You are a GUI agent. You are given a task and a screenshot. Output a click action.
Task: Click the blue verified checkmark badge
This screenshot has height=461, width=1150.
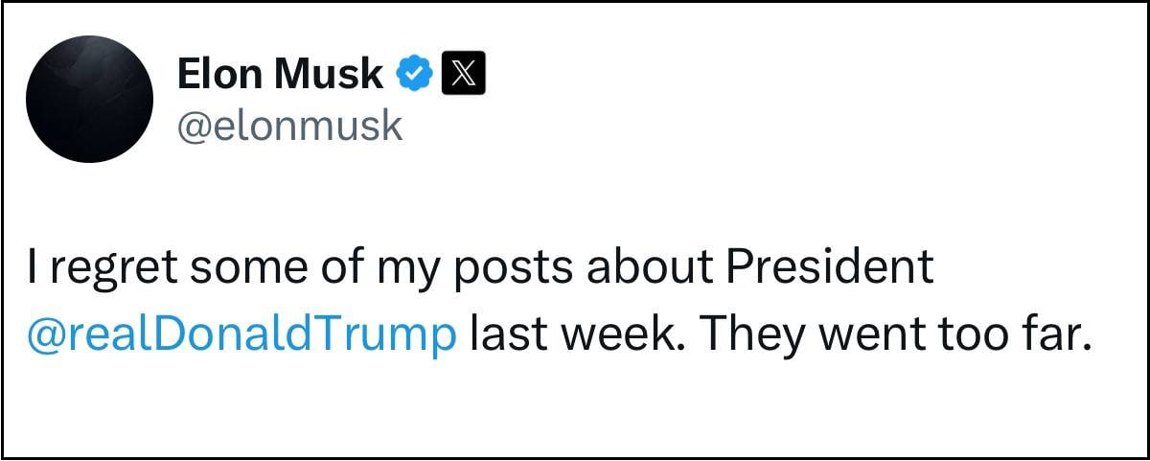point(414,74)
